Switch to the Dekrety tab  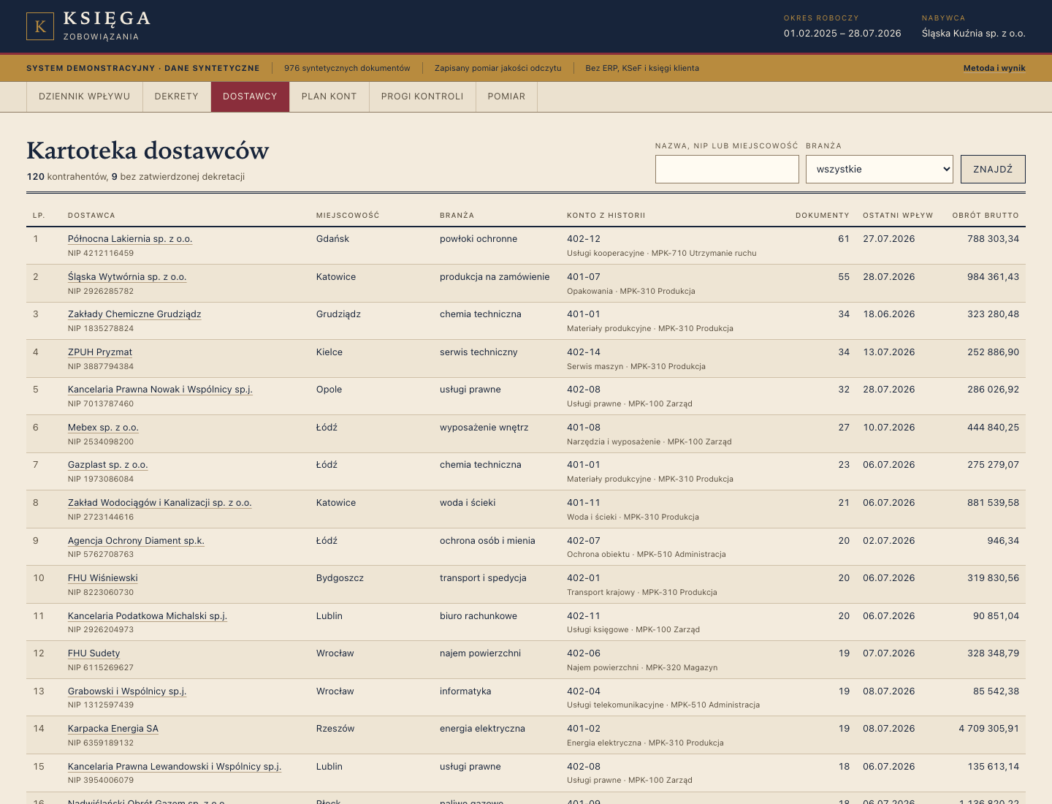point(176,96)
